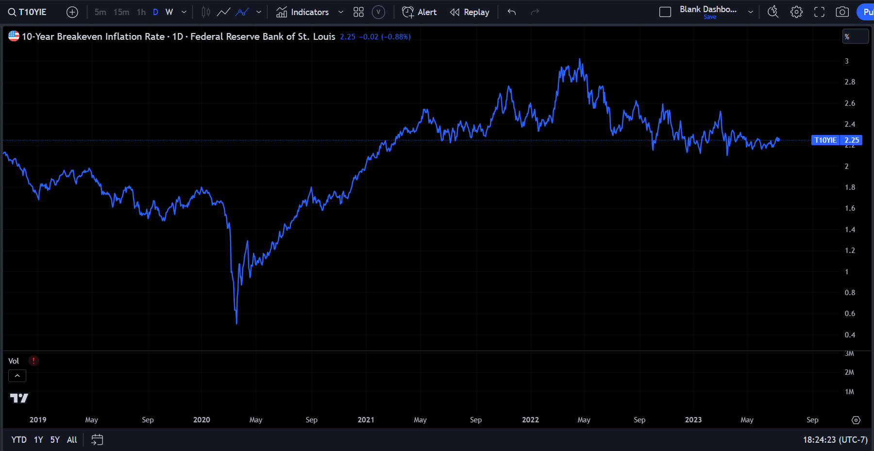Add a comparison symbol with the plus icon
874x451 pixels.
72,12
